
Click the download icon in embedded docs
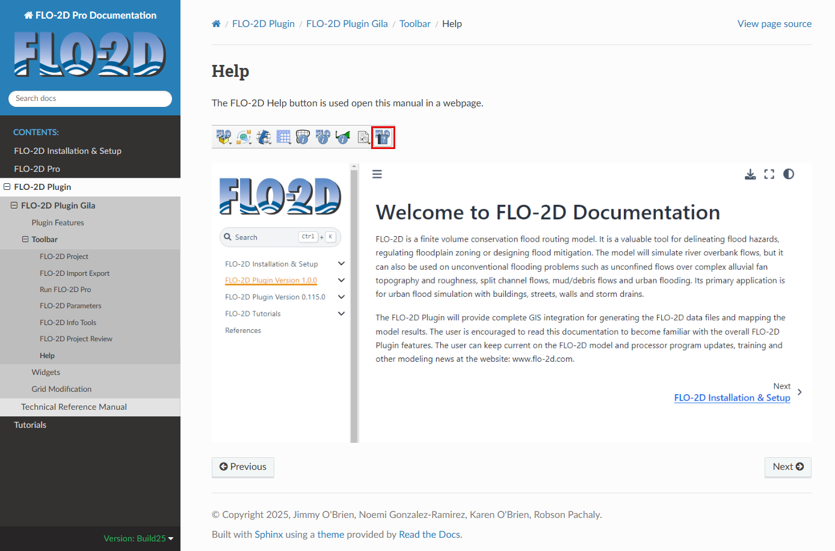click(x=750, y=174)
